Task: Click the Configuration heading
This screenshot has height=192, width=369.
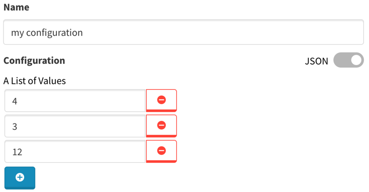Action: tap(34, 60)
